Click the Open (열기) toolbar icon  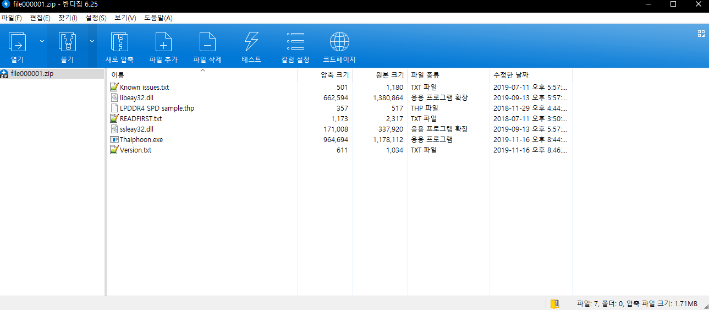click(x=18, y=42)
